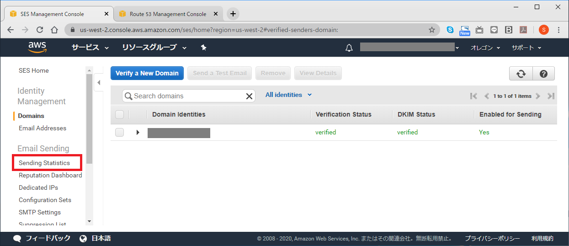Image resolution: width=569 pixels, height=246 pixels.
Task: Check the verified domain row checkbox
Action: coord(120,133)
